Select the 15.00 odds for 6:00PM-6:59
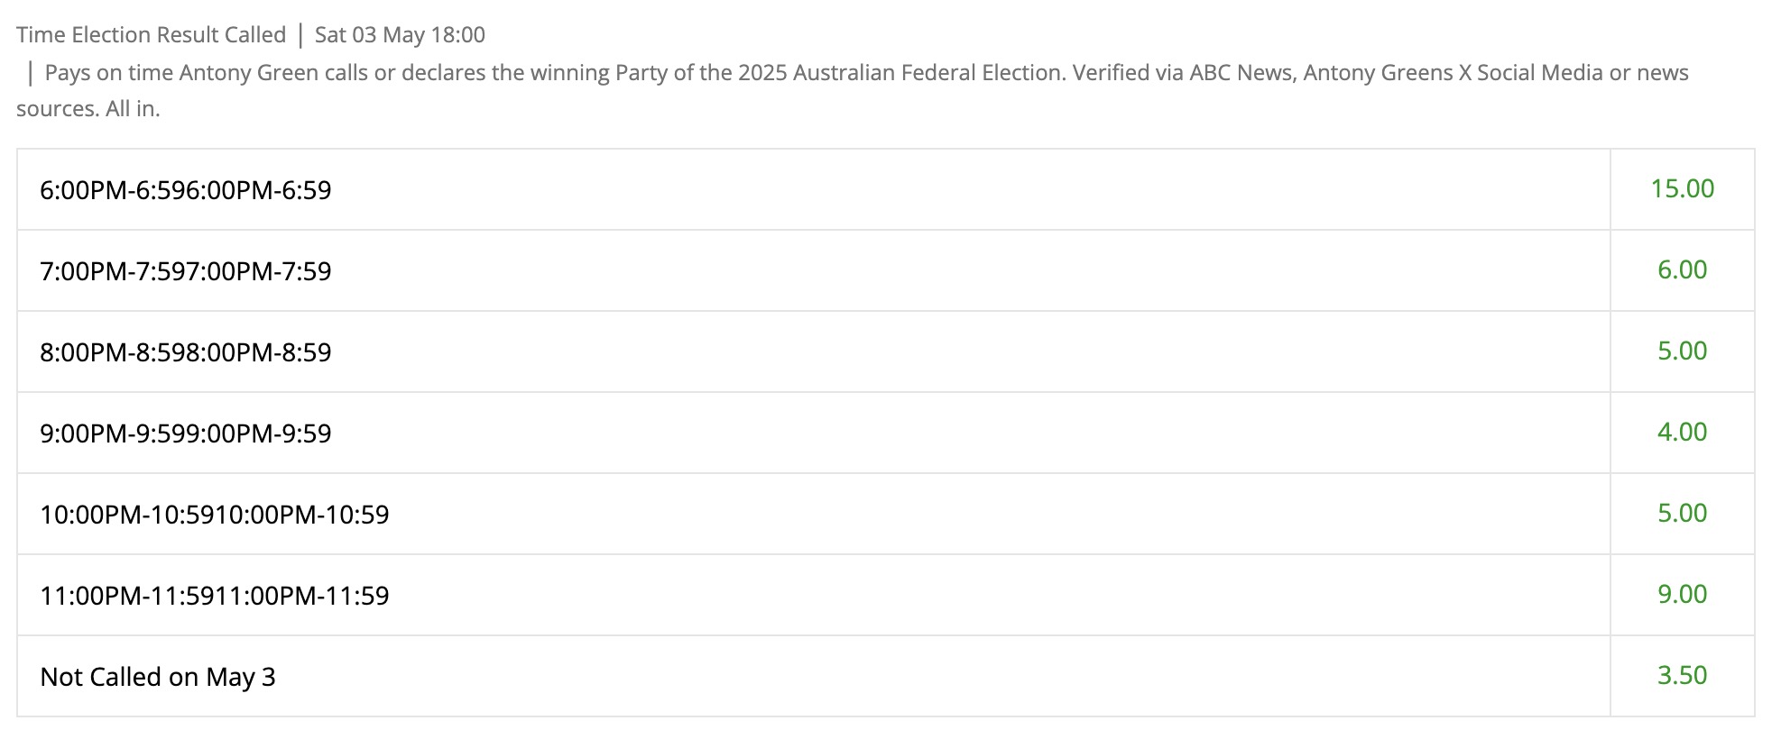The image size is (1772, 739). pos(1682,189)
